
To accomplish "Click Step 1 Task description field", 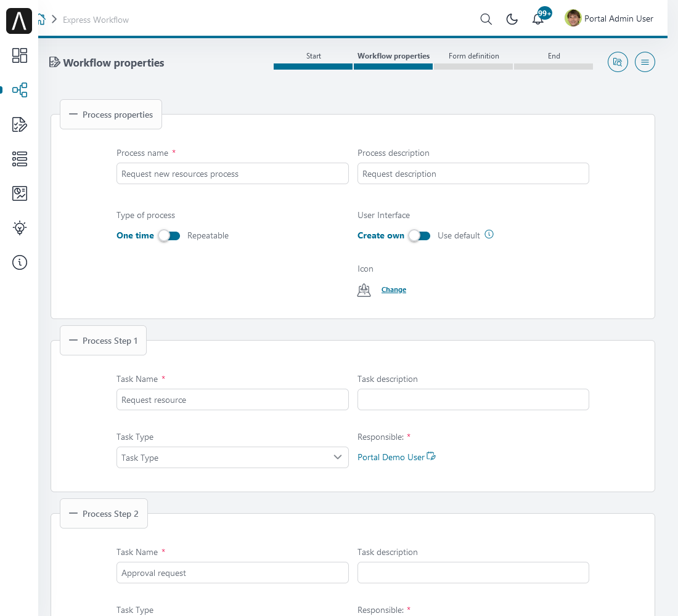I will (x=473, y=399).
